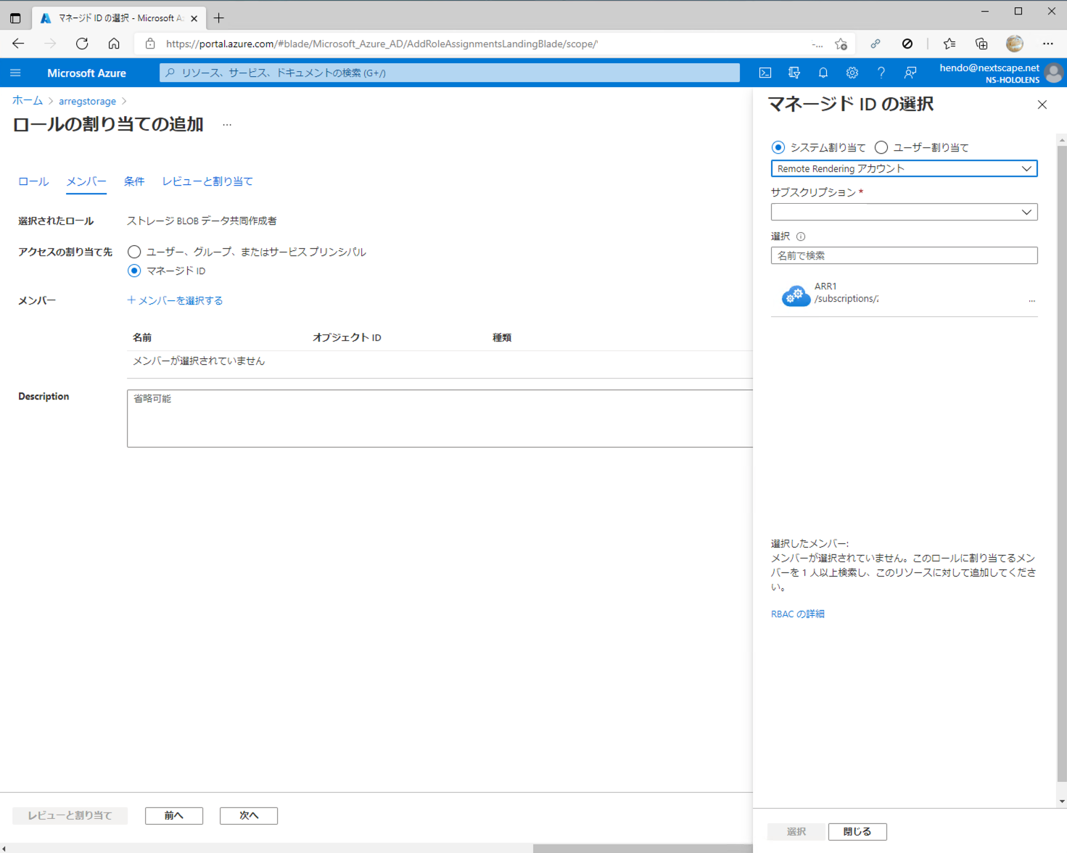
Task: Open the help question mark icon
Action: tap(881, 73)
